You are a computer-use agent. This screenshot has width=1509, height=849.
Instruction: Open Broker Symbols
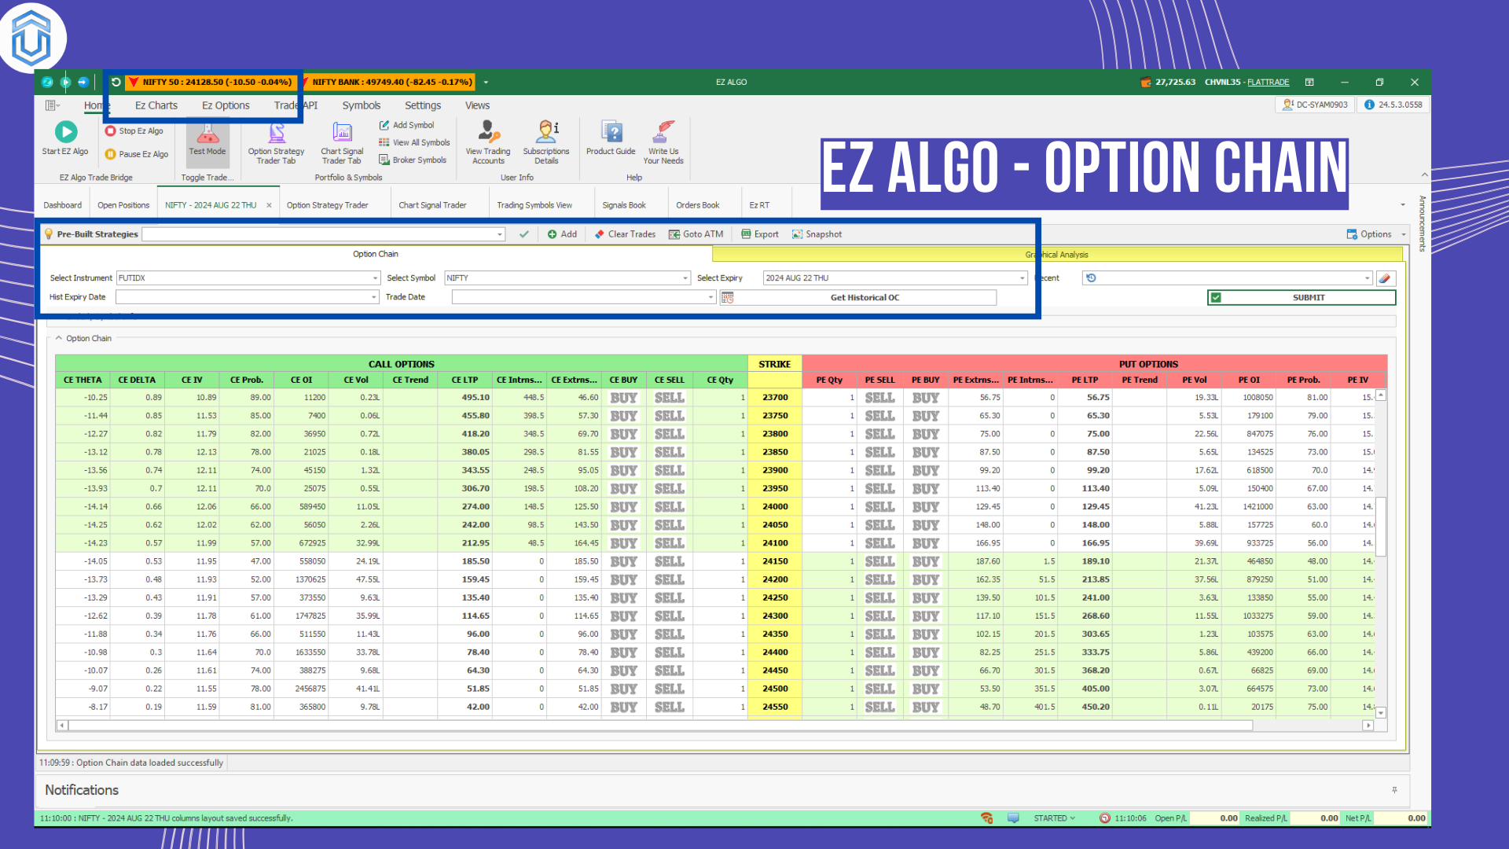(413, 160)
